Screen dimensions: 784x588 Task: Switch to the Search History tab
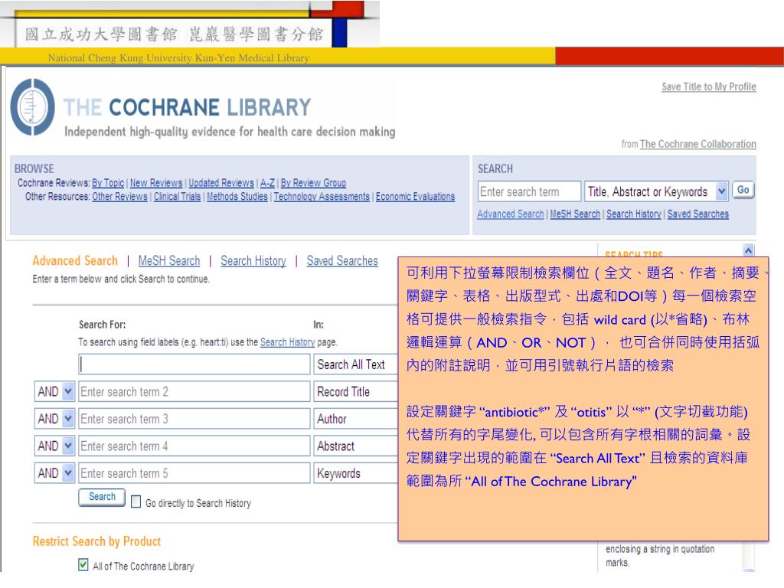coord(253,261)
